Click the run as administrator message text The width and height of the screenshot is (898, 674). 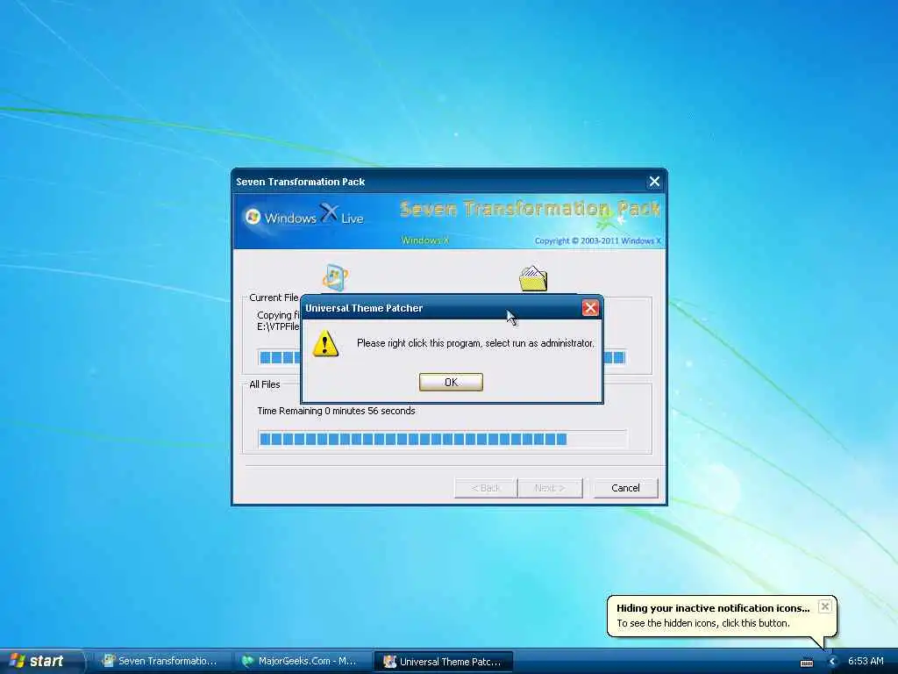click(475, 343)
